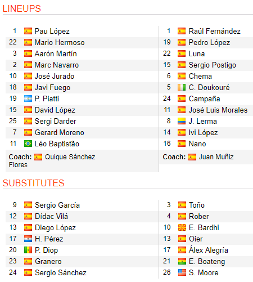Image resolution: width=253 pixels, height=282 pixels.
Task: Click the LINEUPS section heading
Action: pos(22,8)
